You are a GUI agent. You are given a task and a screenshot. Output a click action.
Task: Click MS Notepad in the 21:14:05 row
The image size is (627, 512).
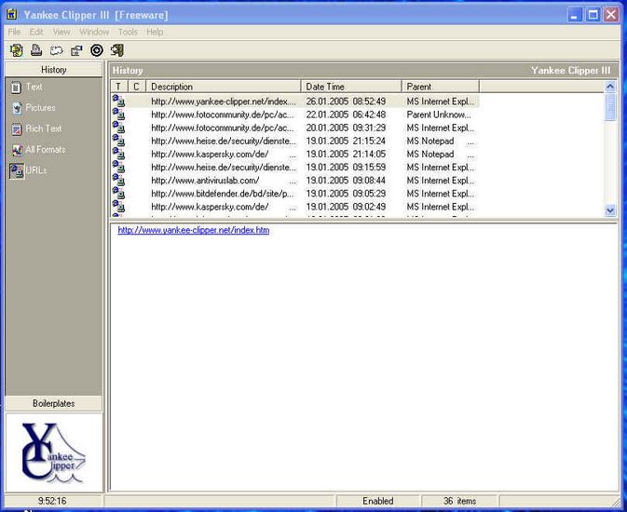point(430,155)
